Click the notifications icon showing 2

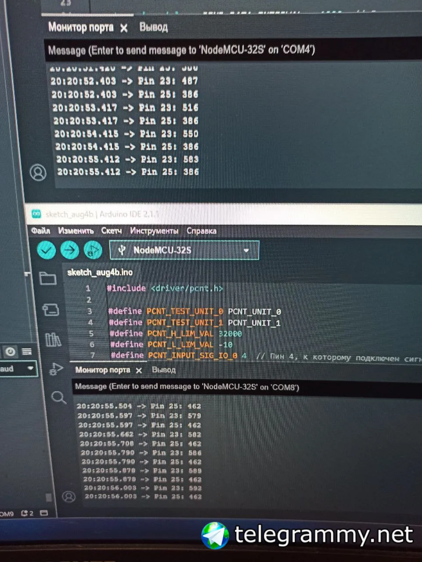[27, 513]
